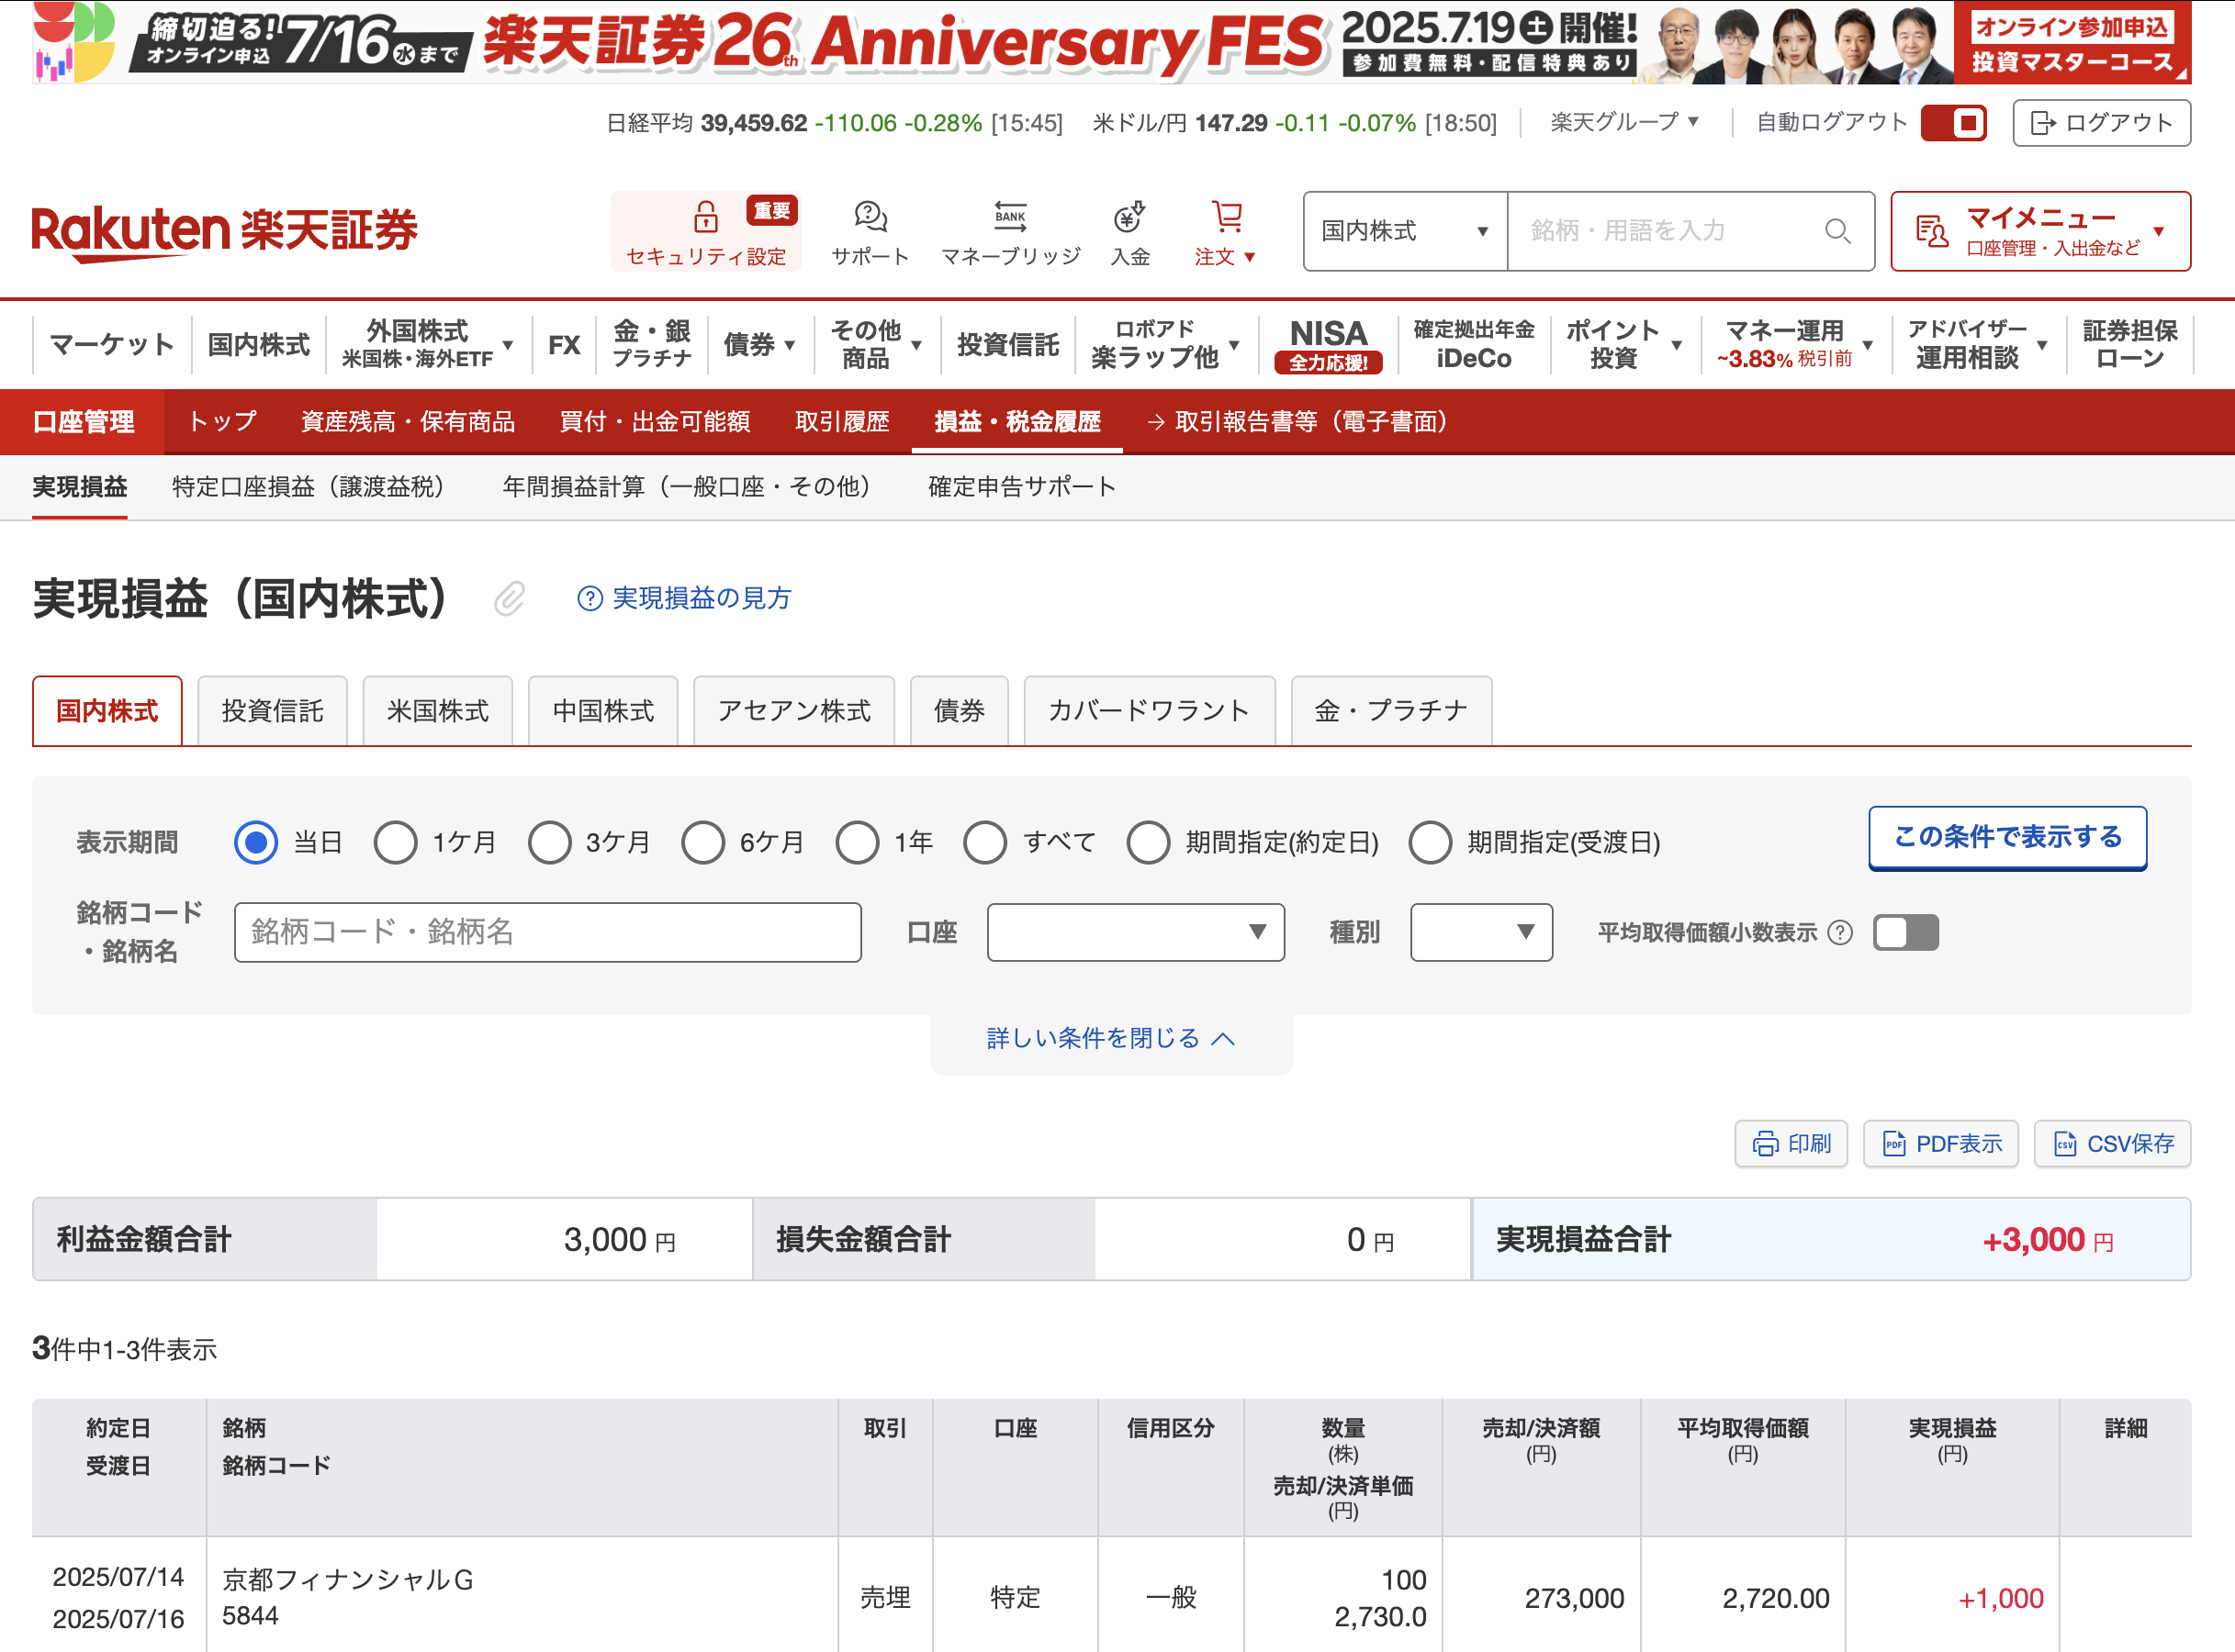
Task: Open 取引報告書等（電子書面） link
Action: coord(1301,422)
